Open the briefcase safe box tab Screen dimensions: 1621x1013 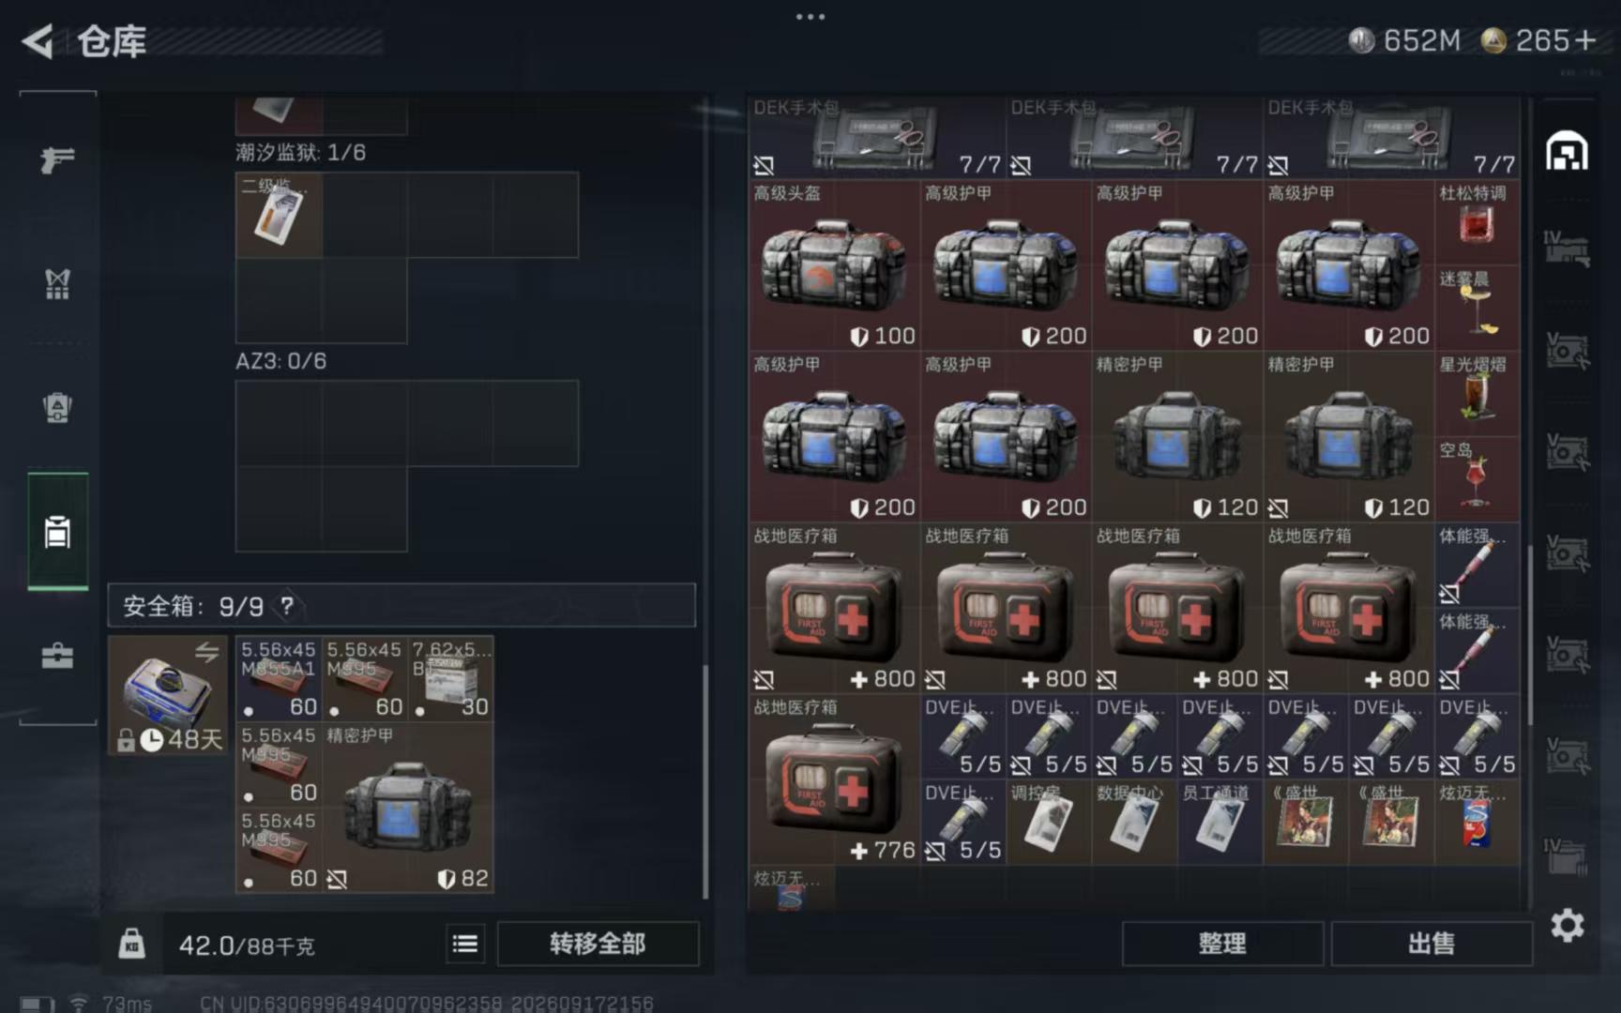57,656
